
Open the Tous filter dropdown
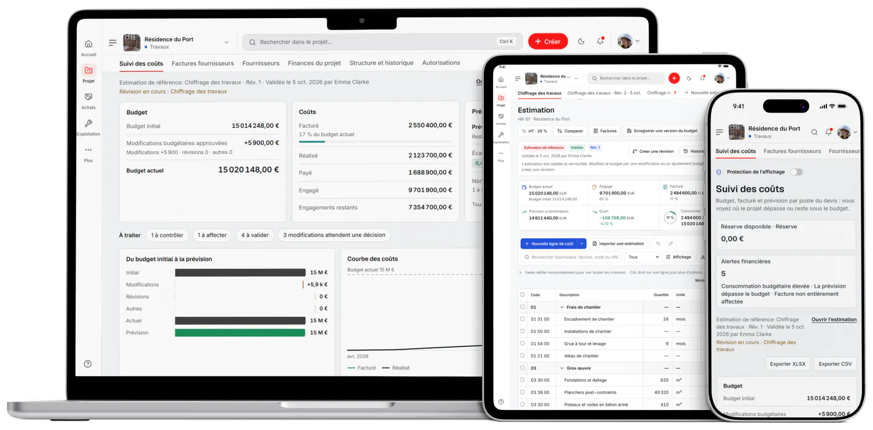click(x=643, y=257)
